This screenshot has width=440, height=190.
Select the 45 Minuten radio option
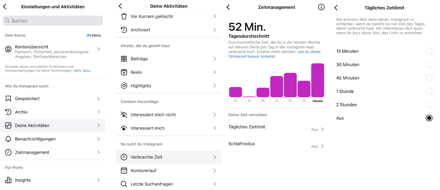[429, 78]
